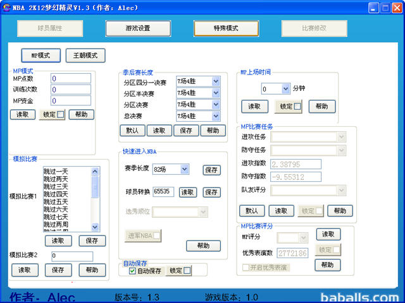Toggle 锁定 checkbox in 自动保存 group

click(x=187, y=271)
